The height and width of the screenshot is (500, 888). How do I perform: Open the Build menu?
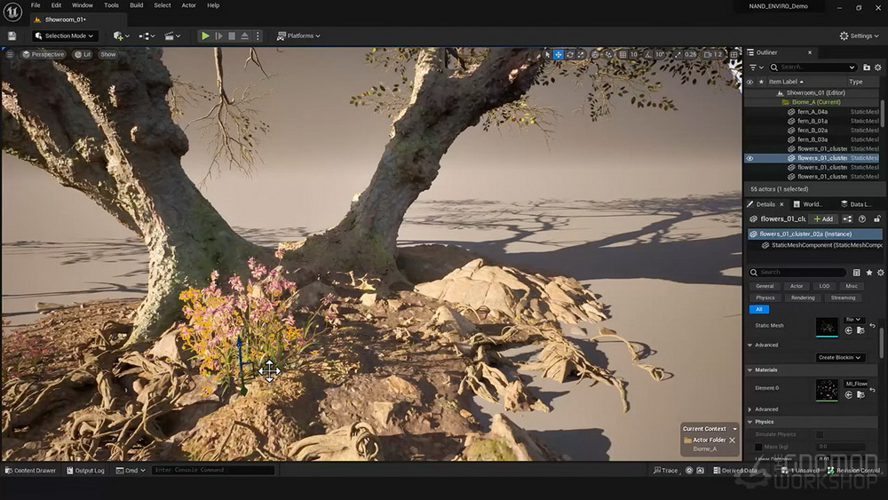tap(137, 5)
